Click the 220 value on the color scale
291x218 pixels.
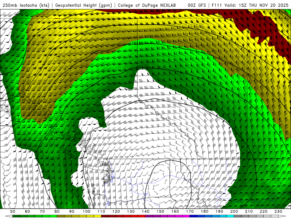click(x=263, y=211)
